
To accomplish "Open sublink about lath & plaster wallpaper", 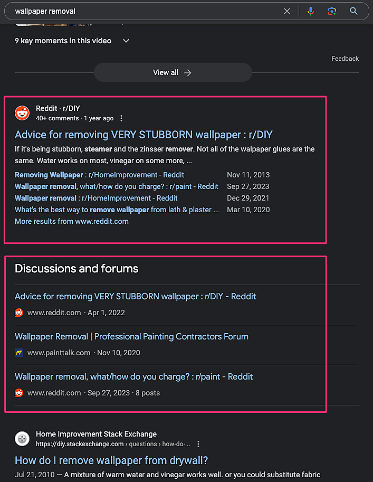I will (116, 210).
